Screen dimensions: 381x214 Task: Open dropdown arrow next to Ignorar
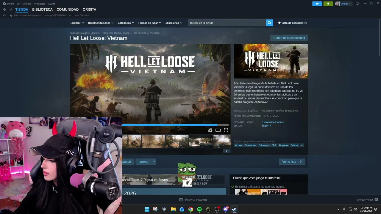[154, 162]
